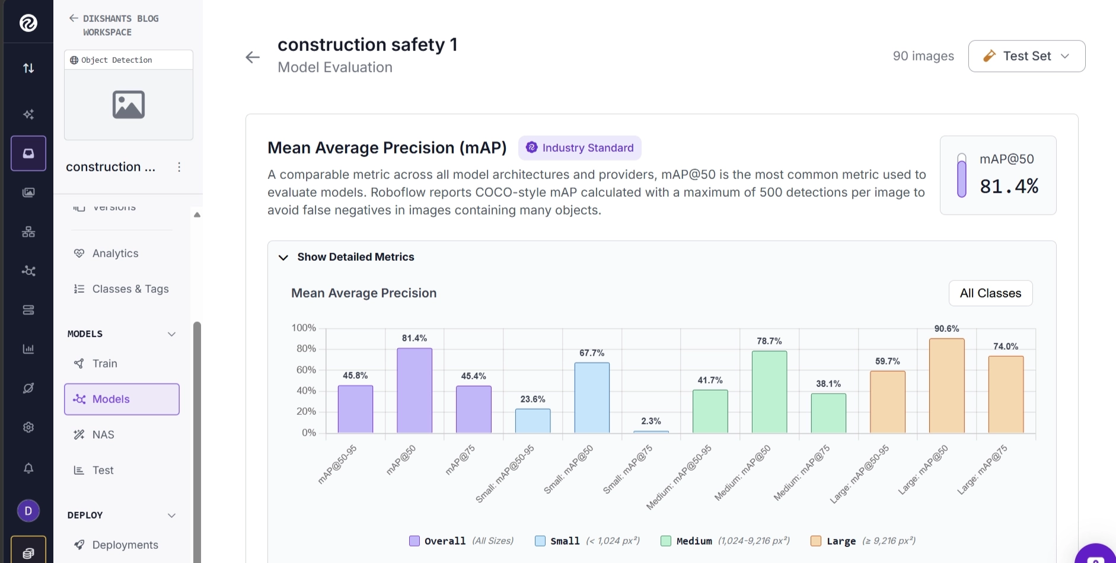Open the notifications bell icon

click(x=28, y=468)
